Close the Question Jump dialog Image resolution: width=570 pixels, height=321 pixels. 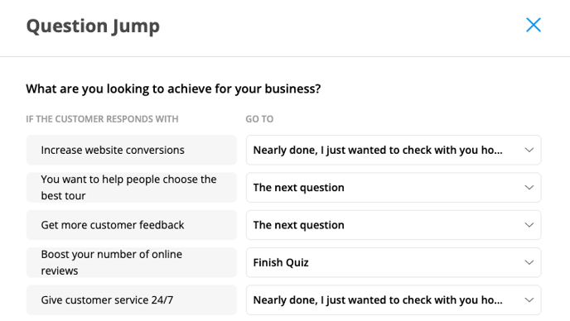click(534, 25)
